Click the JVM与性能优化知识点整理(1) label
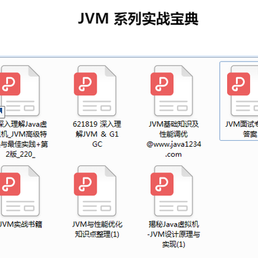 pos(97,229)
